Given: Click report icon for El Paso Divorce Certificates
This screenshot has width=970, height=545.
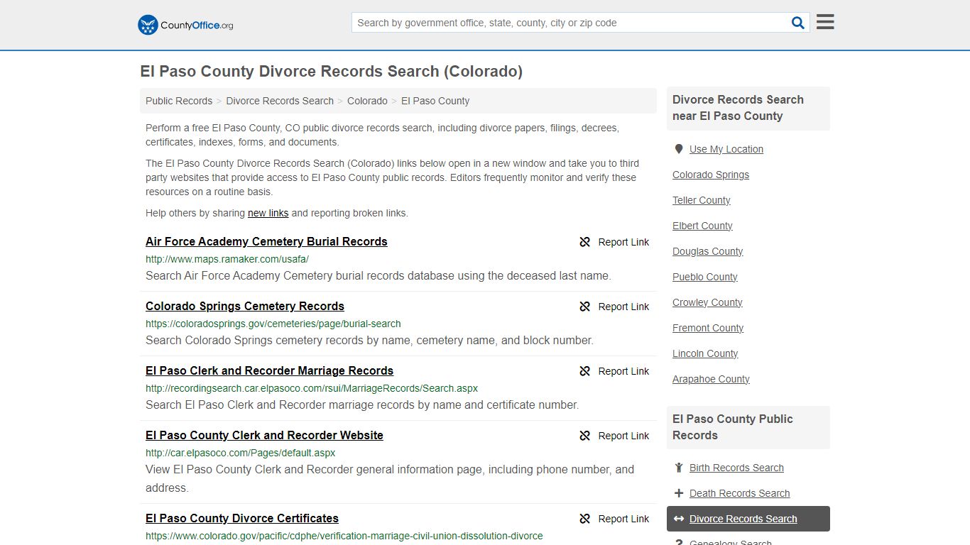Looking at the screenshot, I should [x=584, y=519].
